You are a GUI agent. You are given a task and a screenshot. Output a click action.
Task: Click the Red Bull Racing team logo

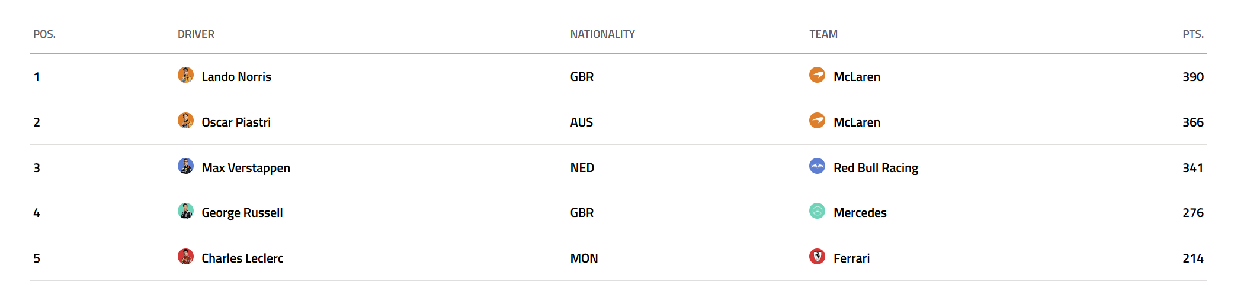(817, 166)
